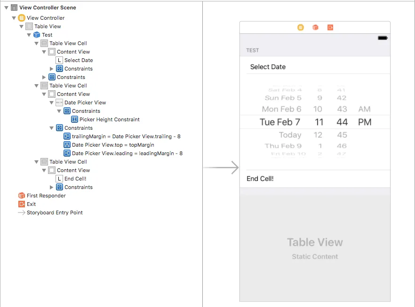Click the Select Date cell on canvas
Image resolution: width=415 pixels, height=307 pixels.
[315, 67]
